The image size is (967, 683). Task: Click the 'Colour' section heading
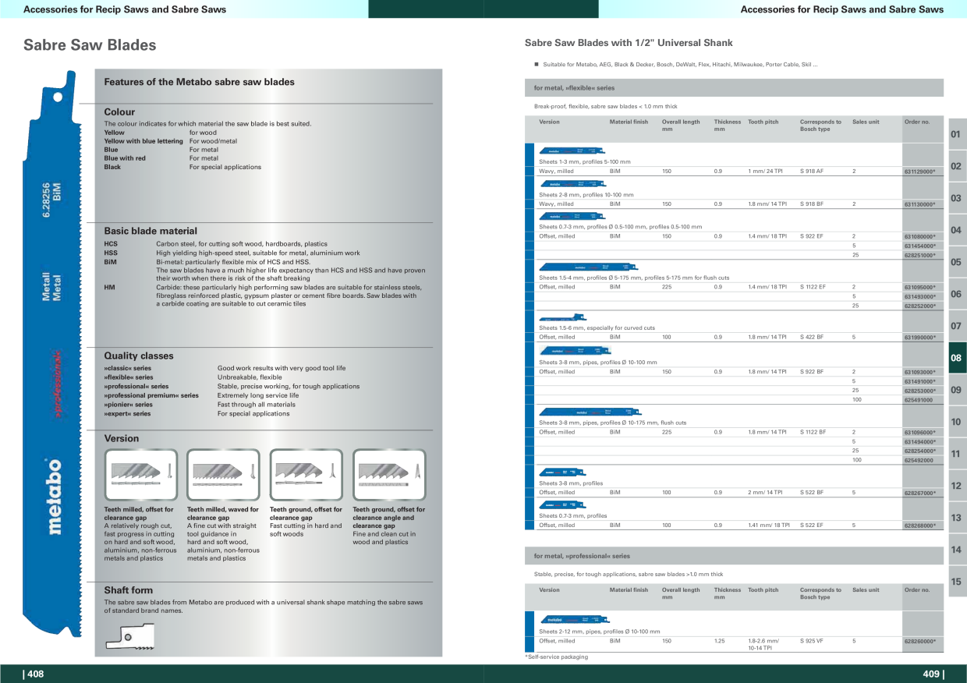coord(119,112)
